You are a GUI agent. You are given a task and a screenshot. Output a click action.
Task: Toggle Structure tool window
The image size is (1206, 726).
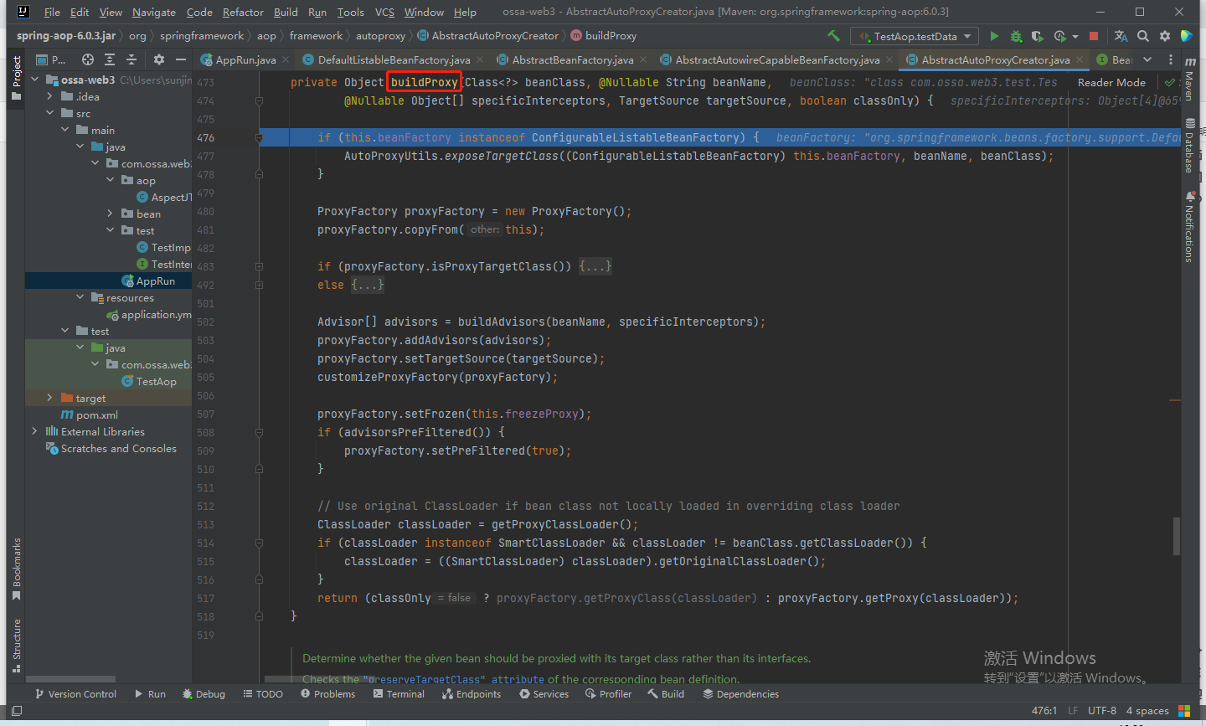[x=16, y=646]
